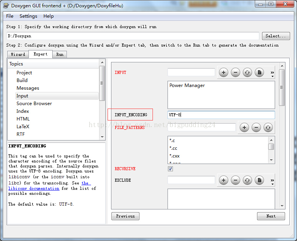
Task: Go to the Next topic page
Action: pyautogui.click(x=271, y=216)
